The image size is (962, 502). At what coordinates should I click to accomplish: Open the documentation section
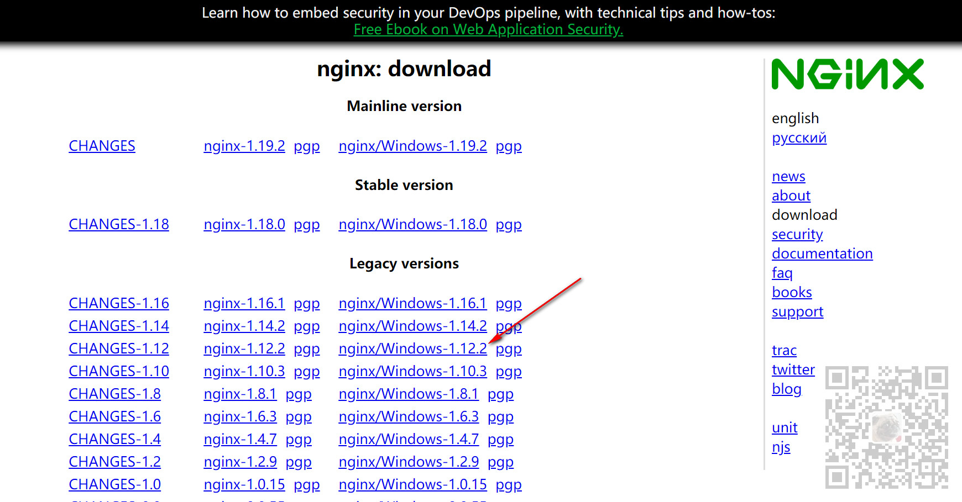(822, 253)
